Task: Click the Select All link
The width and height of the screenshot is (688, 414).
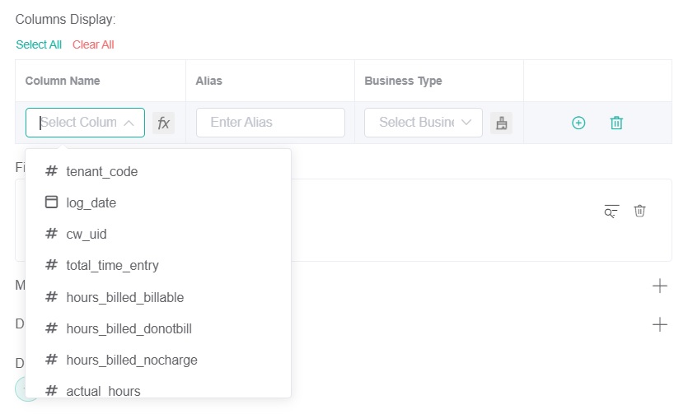Action: 39,44
